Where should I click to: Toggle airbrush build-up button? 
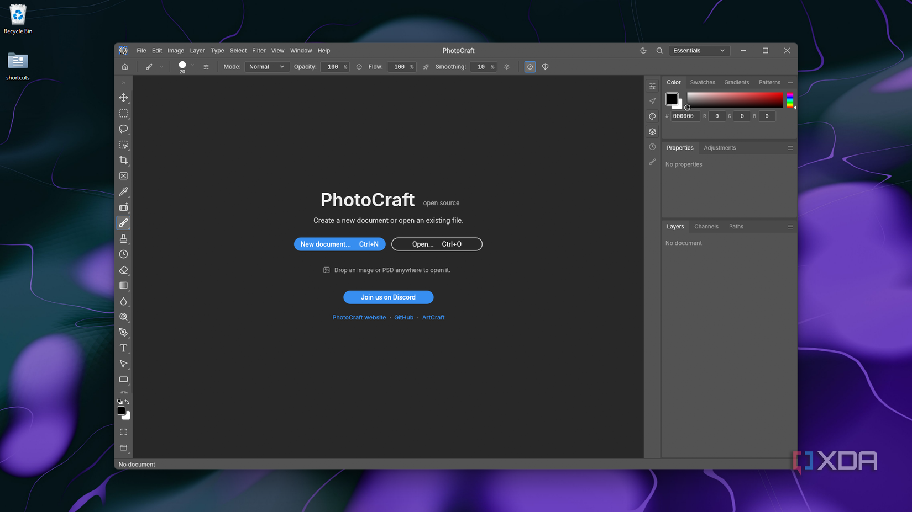426,67
